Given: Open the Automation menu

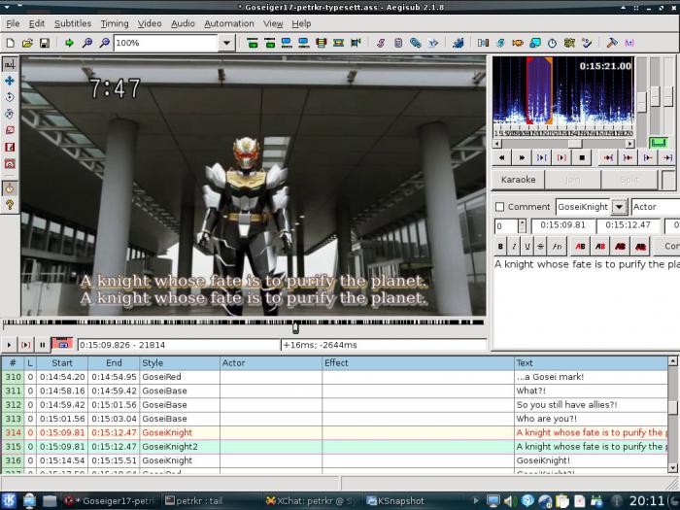Looking at the screenshot, I should 229,23.
